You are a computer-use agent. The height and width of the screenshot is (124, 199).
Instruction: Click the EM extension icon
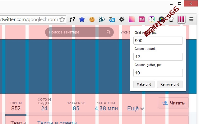pyautogui.click(x=141, y=20)
